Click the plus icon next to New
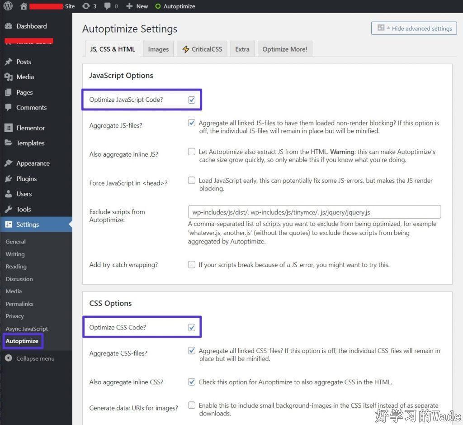463x425 pixels. click(x=129, y=6)
